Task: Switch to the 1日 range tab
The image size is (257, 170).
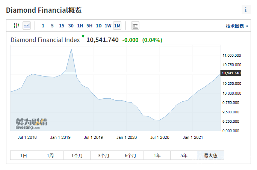Action: [24, 155]
